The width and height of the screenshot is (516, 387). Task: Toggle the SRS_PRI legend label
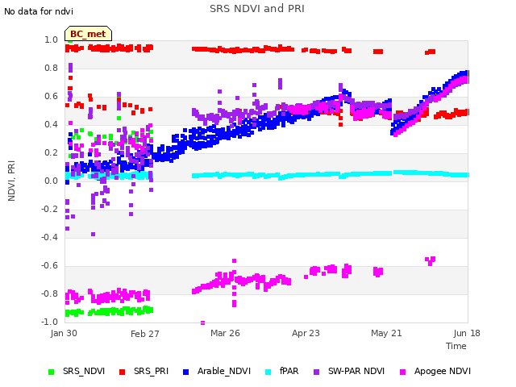tap(151, 371)
